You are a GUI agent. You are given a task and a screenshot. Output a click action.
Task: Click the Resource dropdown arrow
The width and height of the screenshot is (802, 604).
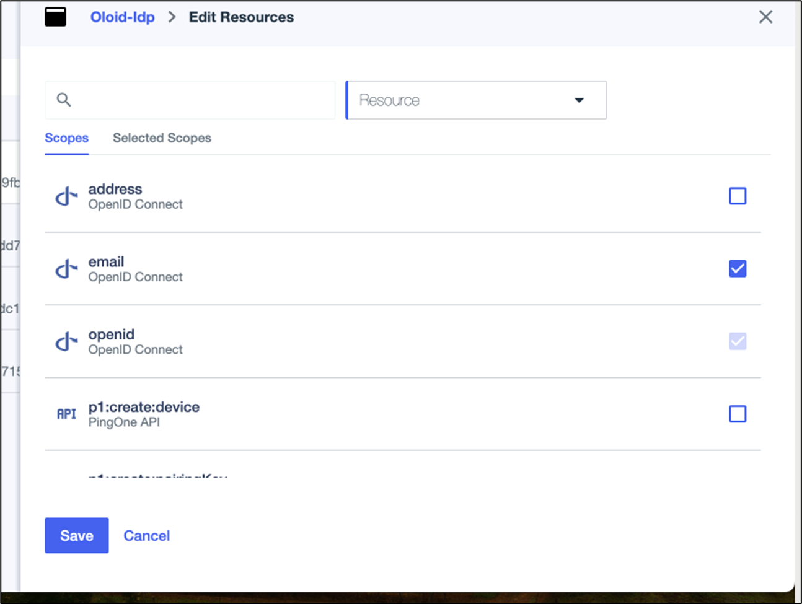pos(579,100)
